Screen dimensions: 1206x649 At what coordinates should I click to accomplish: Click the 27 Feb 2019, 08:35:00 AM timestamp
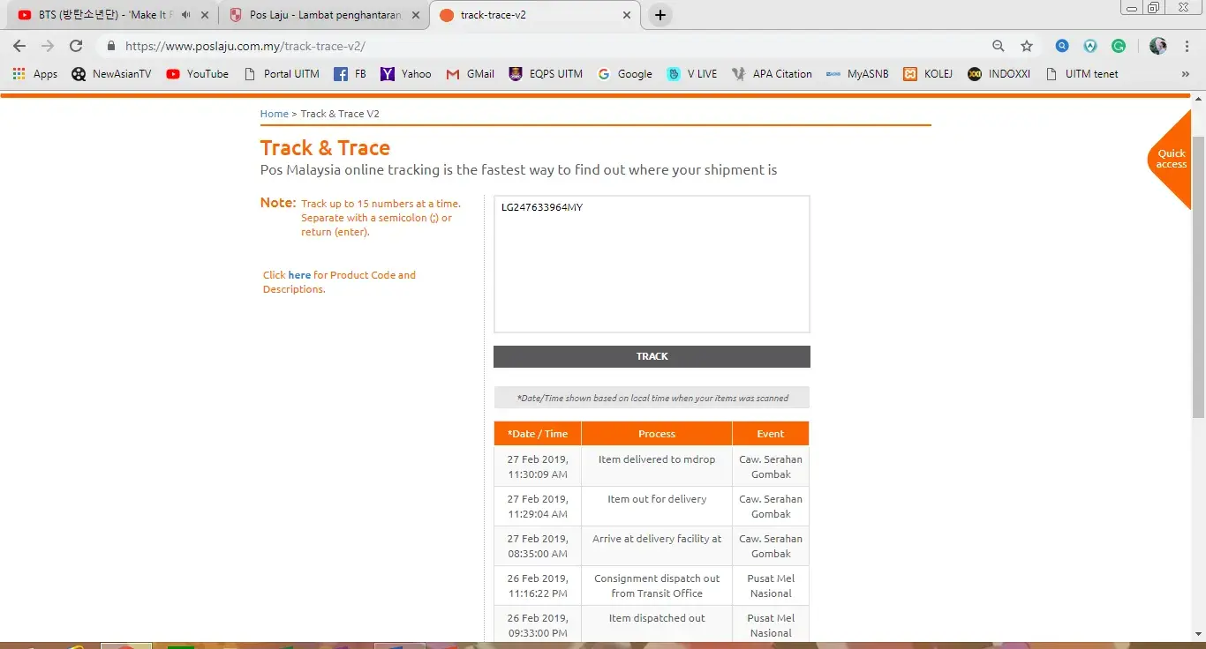[x=538, y=546]
